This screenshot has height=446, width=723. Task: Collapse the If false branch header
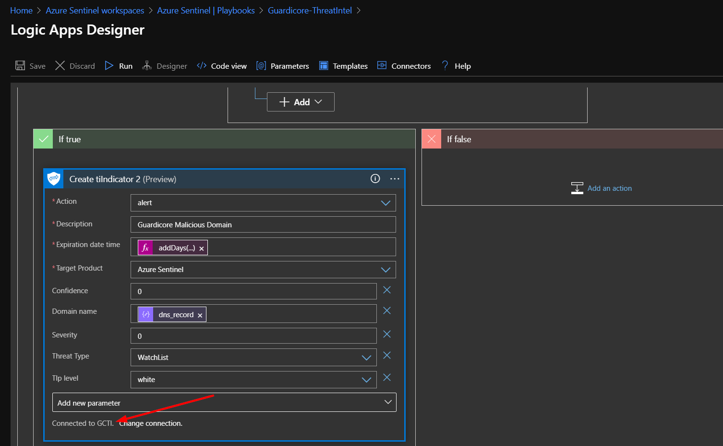tap(572, 139)
